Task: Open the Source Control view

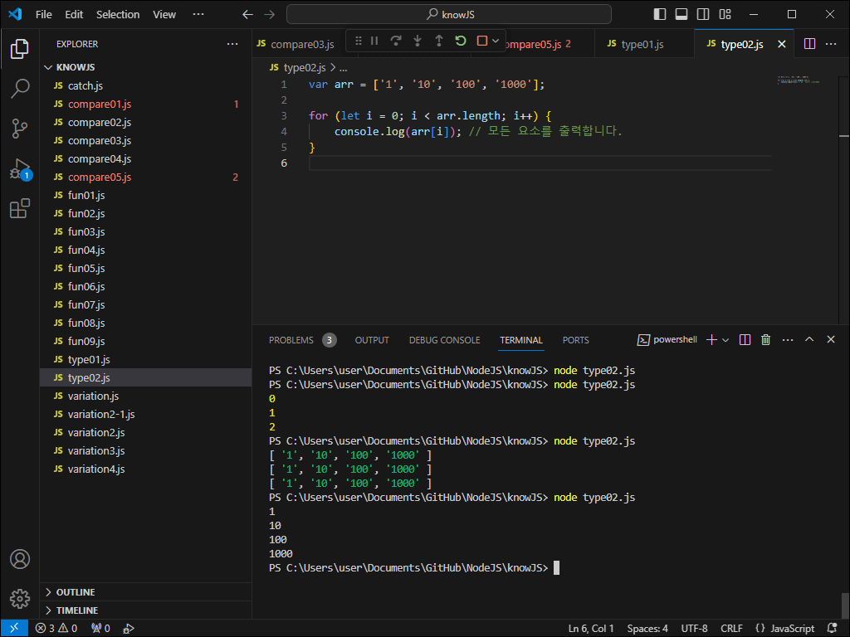Action: tap(20, 129)
